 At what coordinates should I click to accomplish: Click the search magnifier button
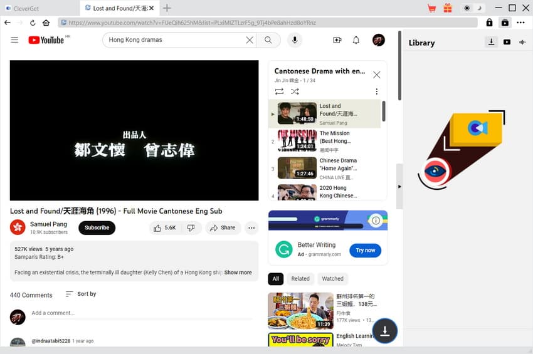click(268, 40)
